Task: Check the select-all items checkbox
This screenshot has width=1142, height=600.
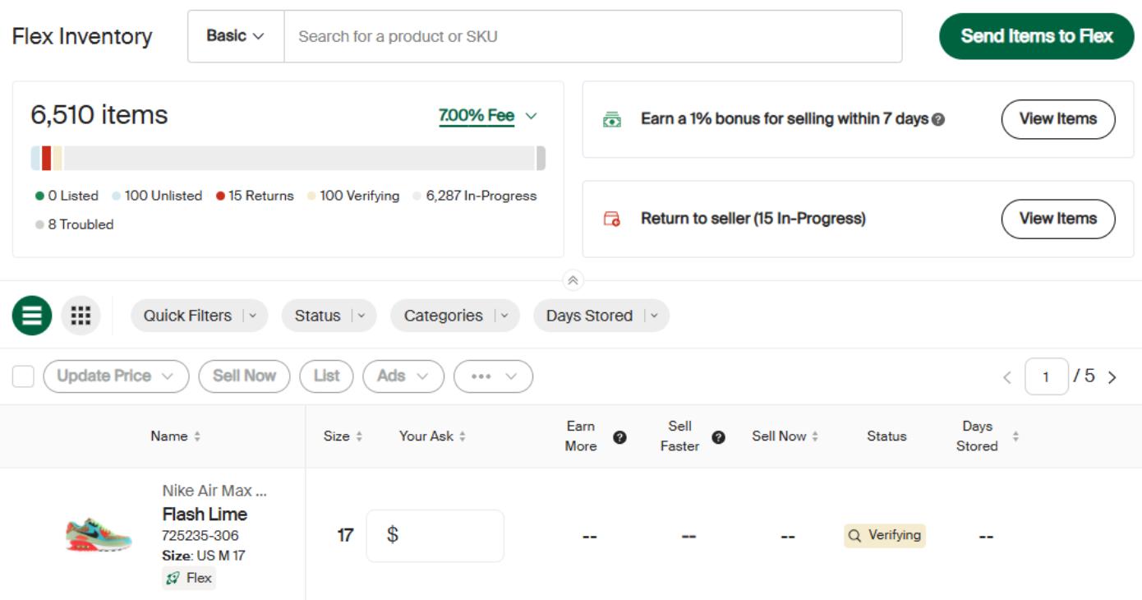Action: point(23,376)
